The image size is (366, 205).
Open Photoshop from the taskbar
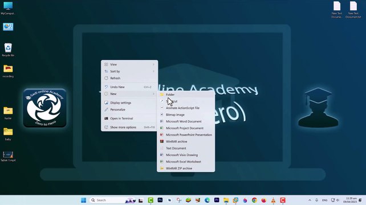click(160, 200)
